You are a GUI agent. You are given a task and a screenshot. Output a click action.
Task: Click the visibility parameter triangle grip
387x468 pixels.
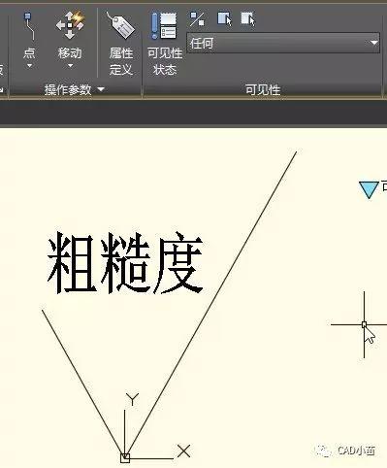tap(369, 189)
